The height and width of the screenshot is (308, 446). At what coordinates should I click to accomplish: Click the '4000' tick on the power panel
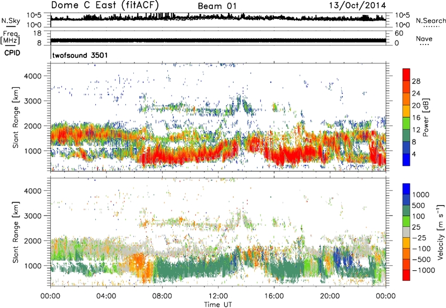(33, 76)
